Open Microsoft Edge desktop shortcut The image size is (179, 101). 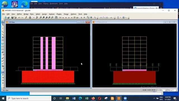point(24,4)
